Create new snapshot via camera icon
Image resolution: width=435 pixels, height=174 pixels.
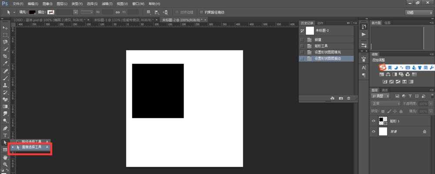click(x=341, y=99)
